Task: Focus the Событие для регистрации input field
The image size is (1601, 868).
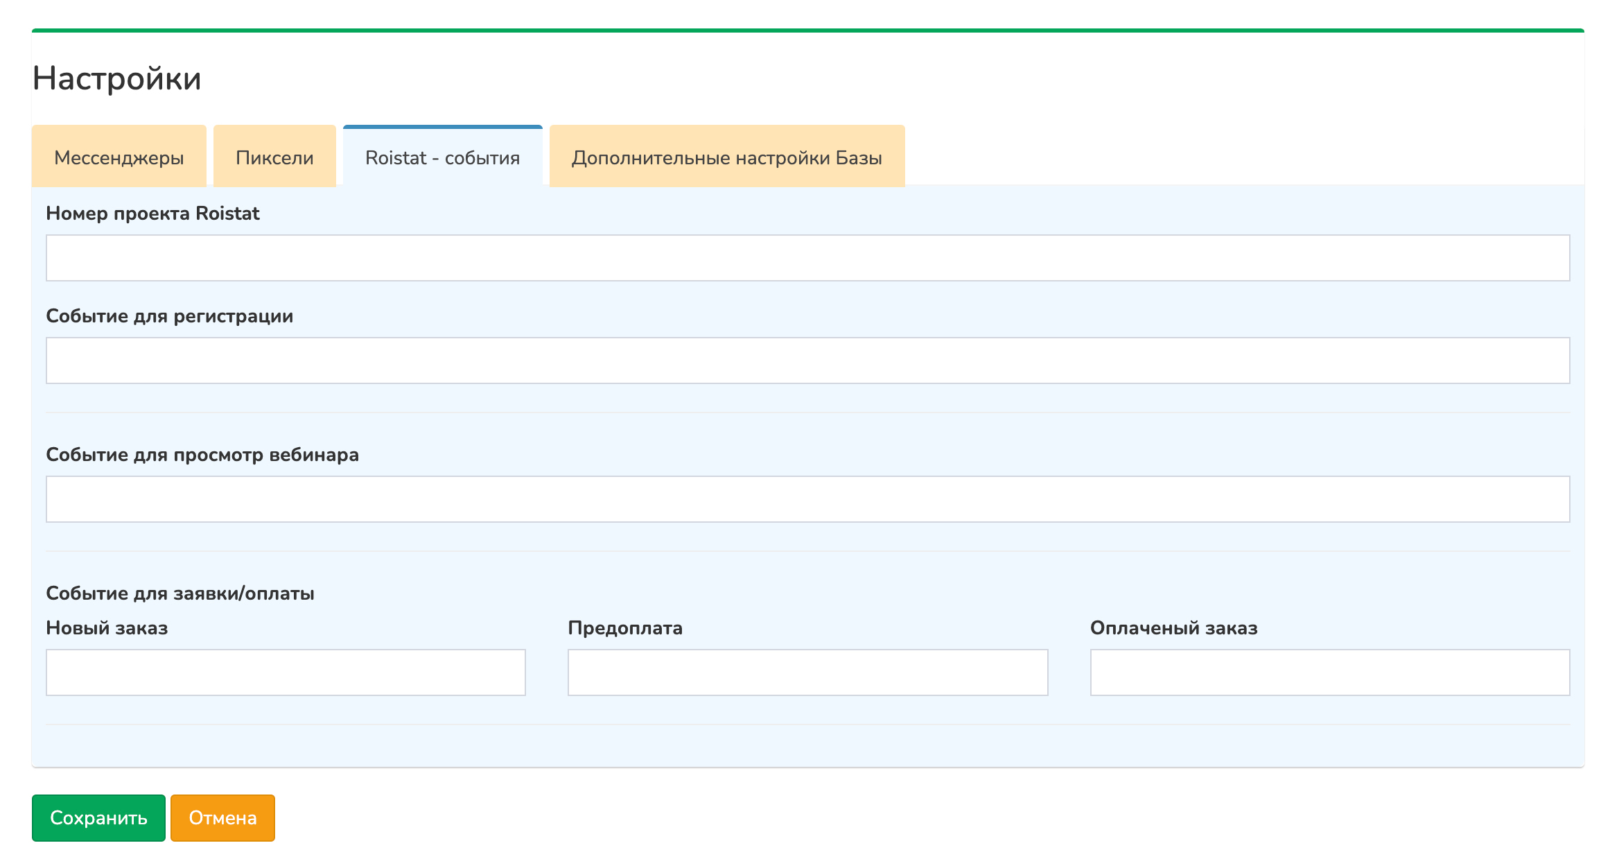Action: [807, 361]
